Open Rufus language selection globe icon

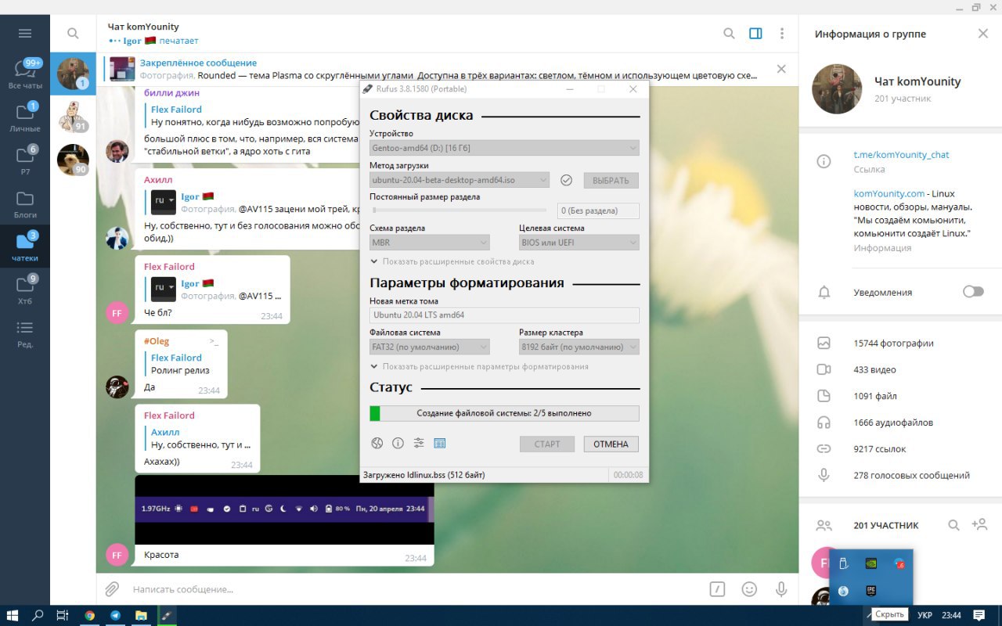(x=377, y=444)
